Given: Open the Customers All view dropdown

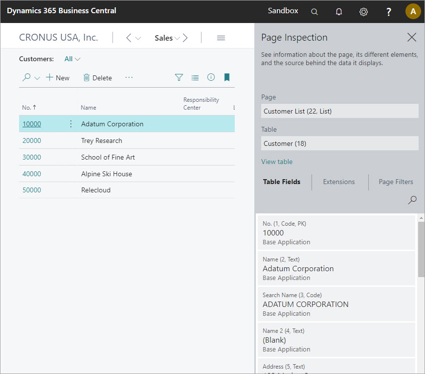Looking at the screenshot, I should 72,59.
